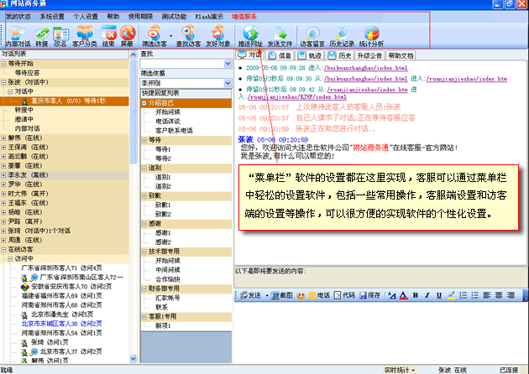
Task: Click the 屏蔽 block visitor icon
Action: pyautogui.click(x=128, y=35)
